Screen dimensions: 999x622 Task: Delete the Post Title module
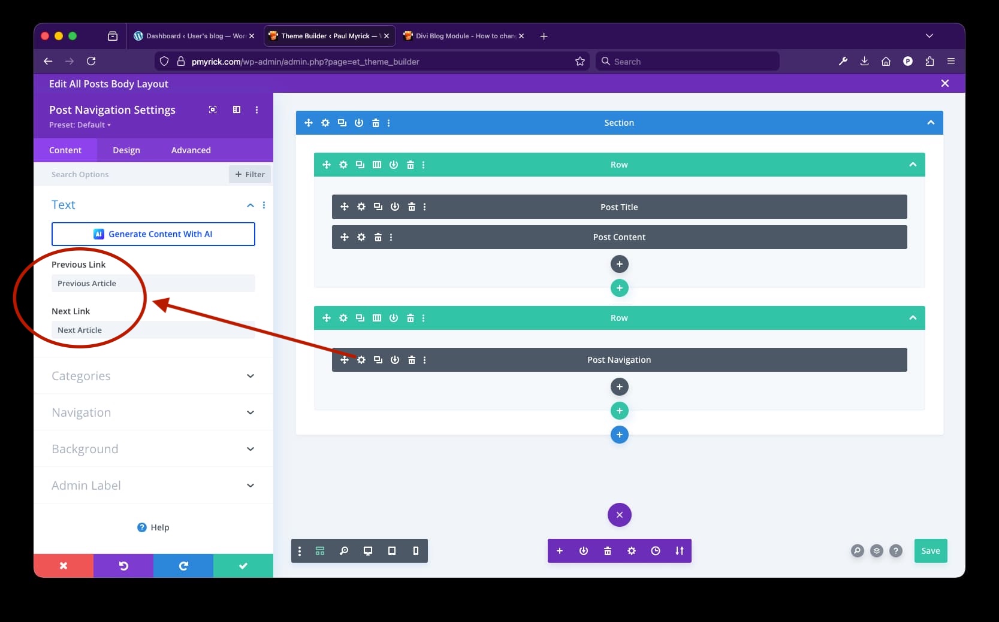click(412, 207)
